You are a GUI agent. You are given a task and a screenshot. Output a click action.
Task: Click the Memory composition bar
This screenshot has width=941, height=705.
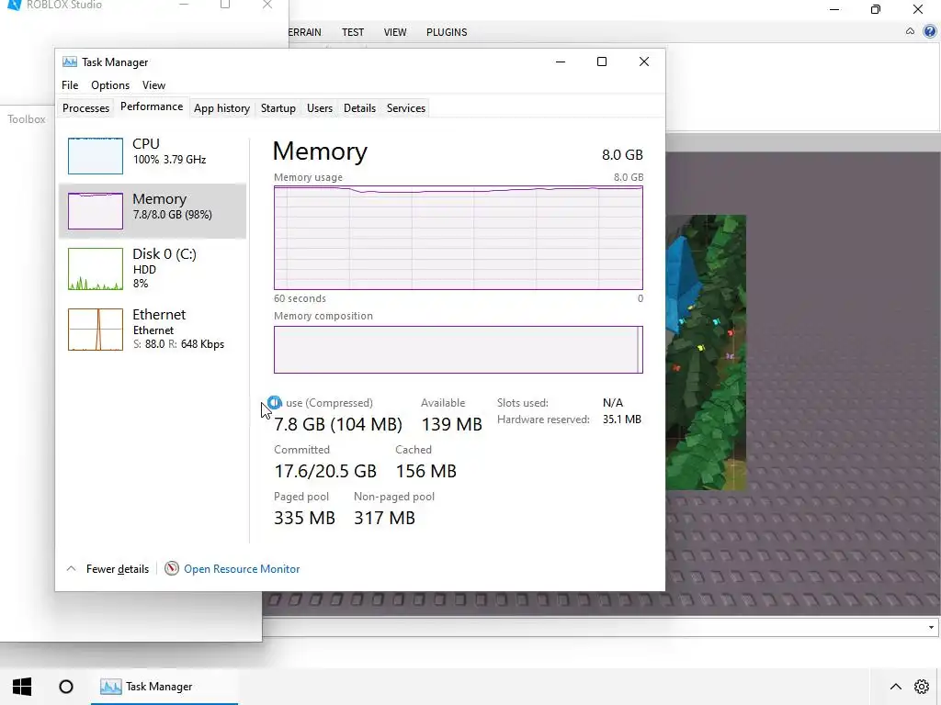(x=459, y=350)
